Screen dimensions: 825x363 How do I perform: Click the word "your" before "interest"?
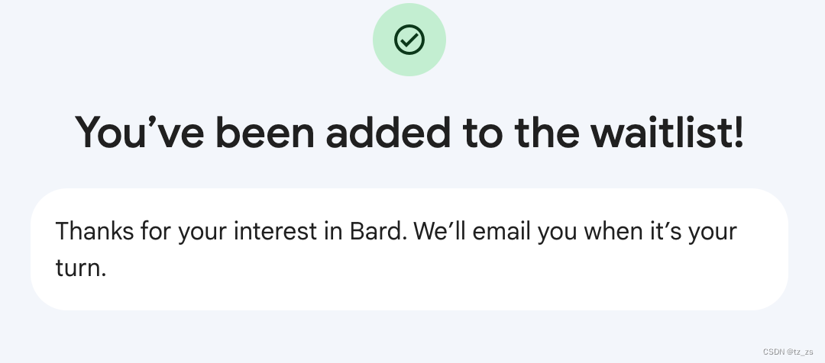click(x=202, y=231)
